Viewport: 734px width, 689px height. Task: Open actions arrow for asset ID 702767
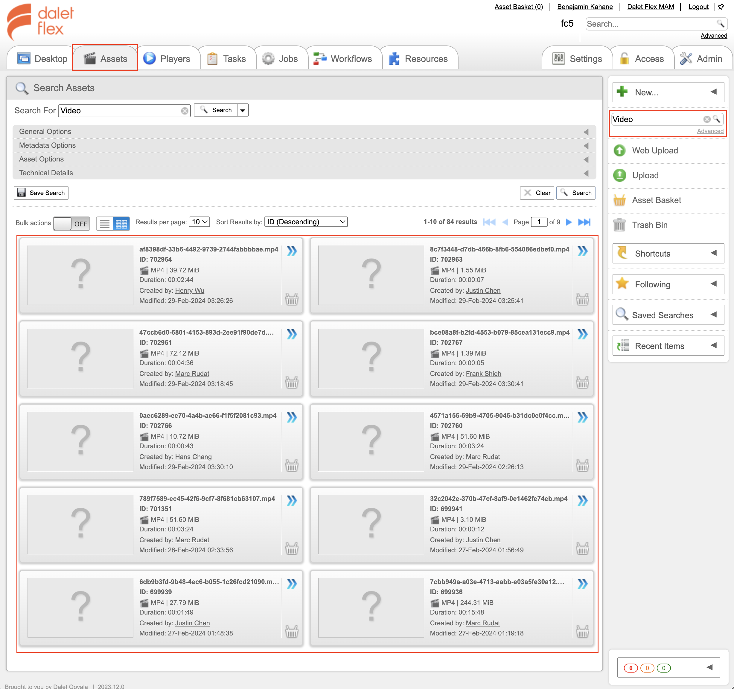click(x=582, y=334)
